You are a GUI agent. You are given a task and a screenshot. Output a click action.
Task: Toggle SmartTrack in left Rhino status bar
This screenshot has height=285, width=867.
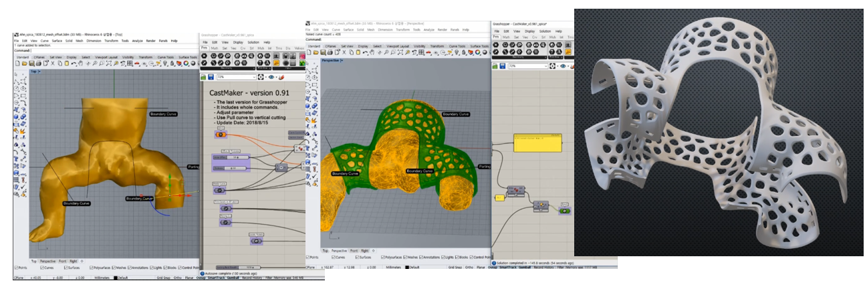[x=217, y=277]
